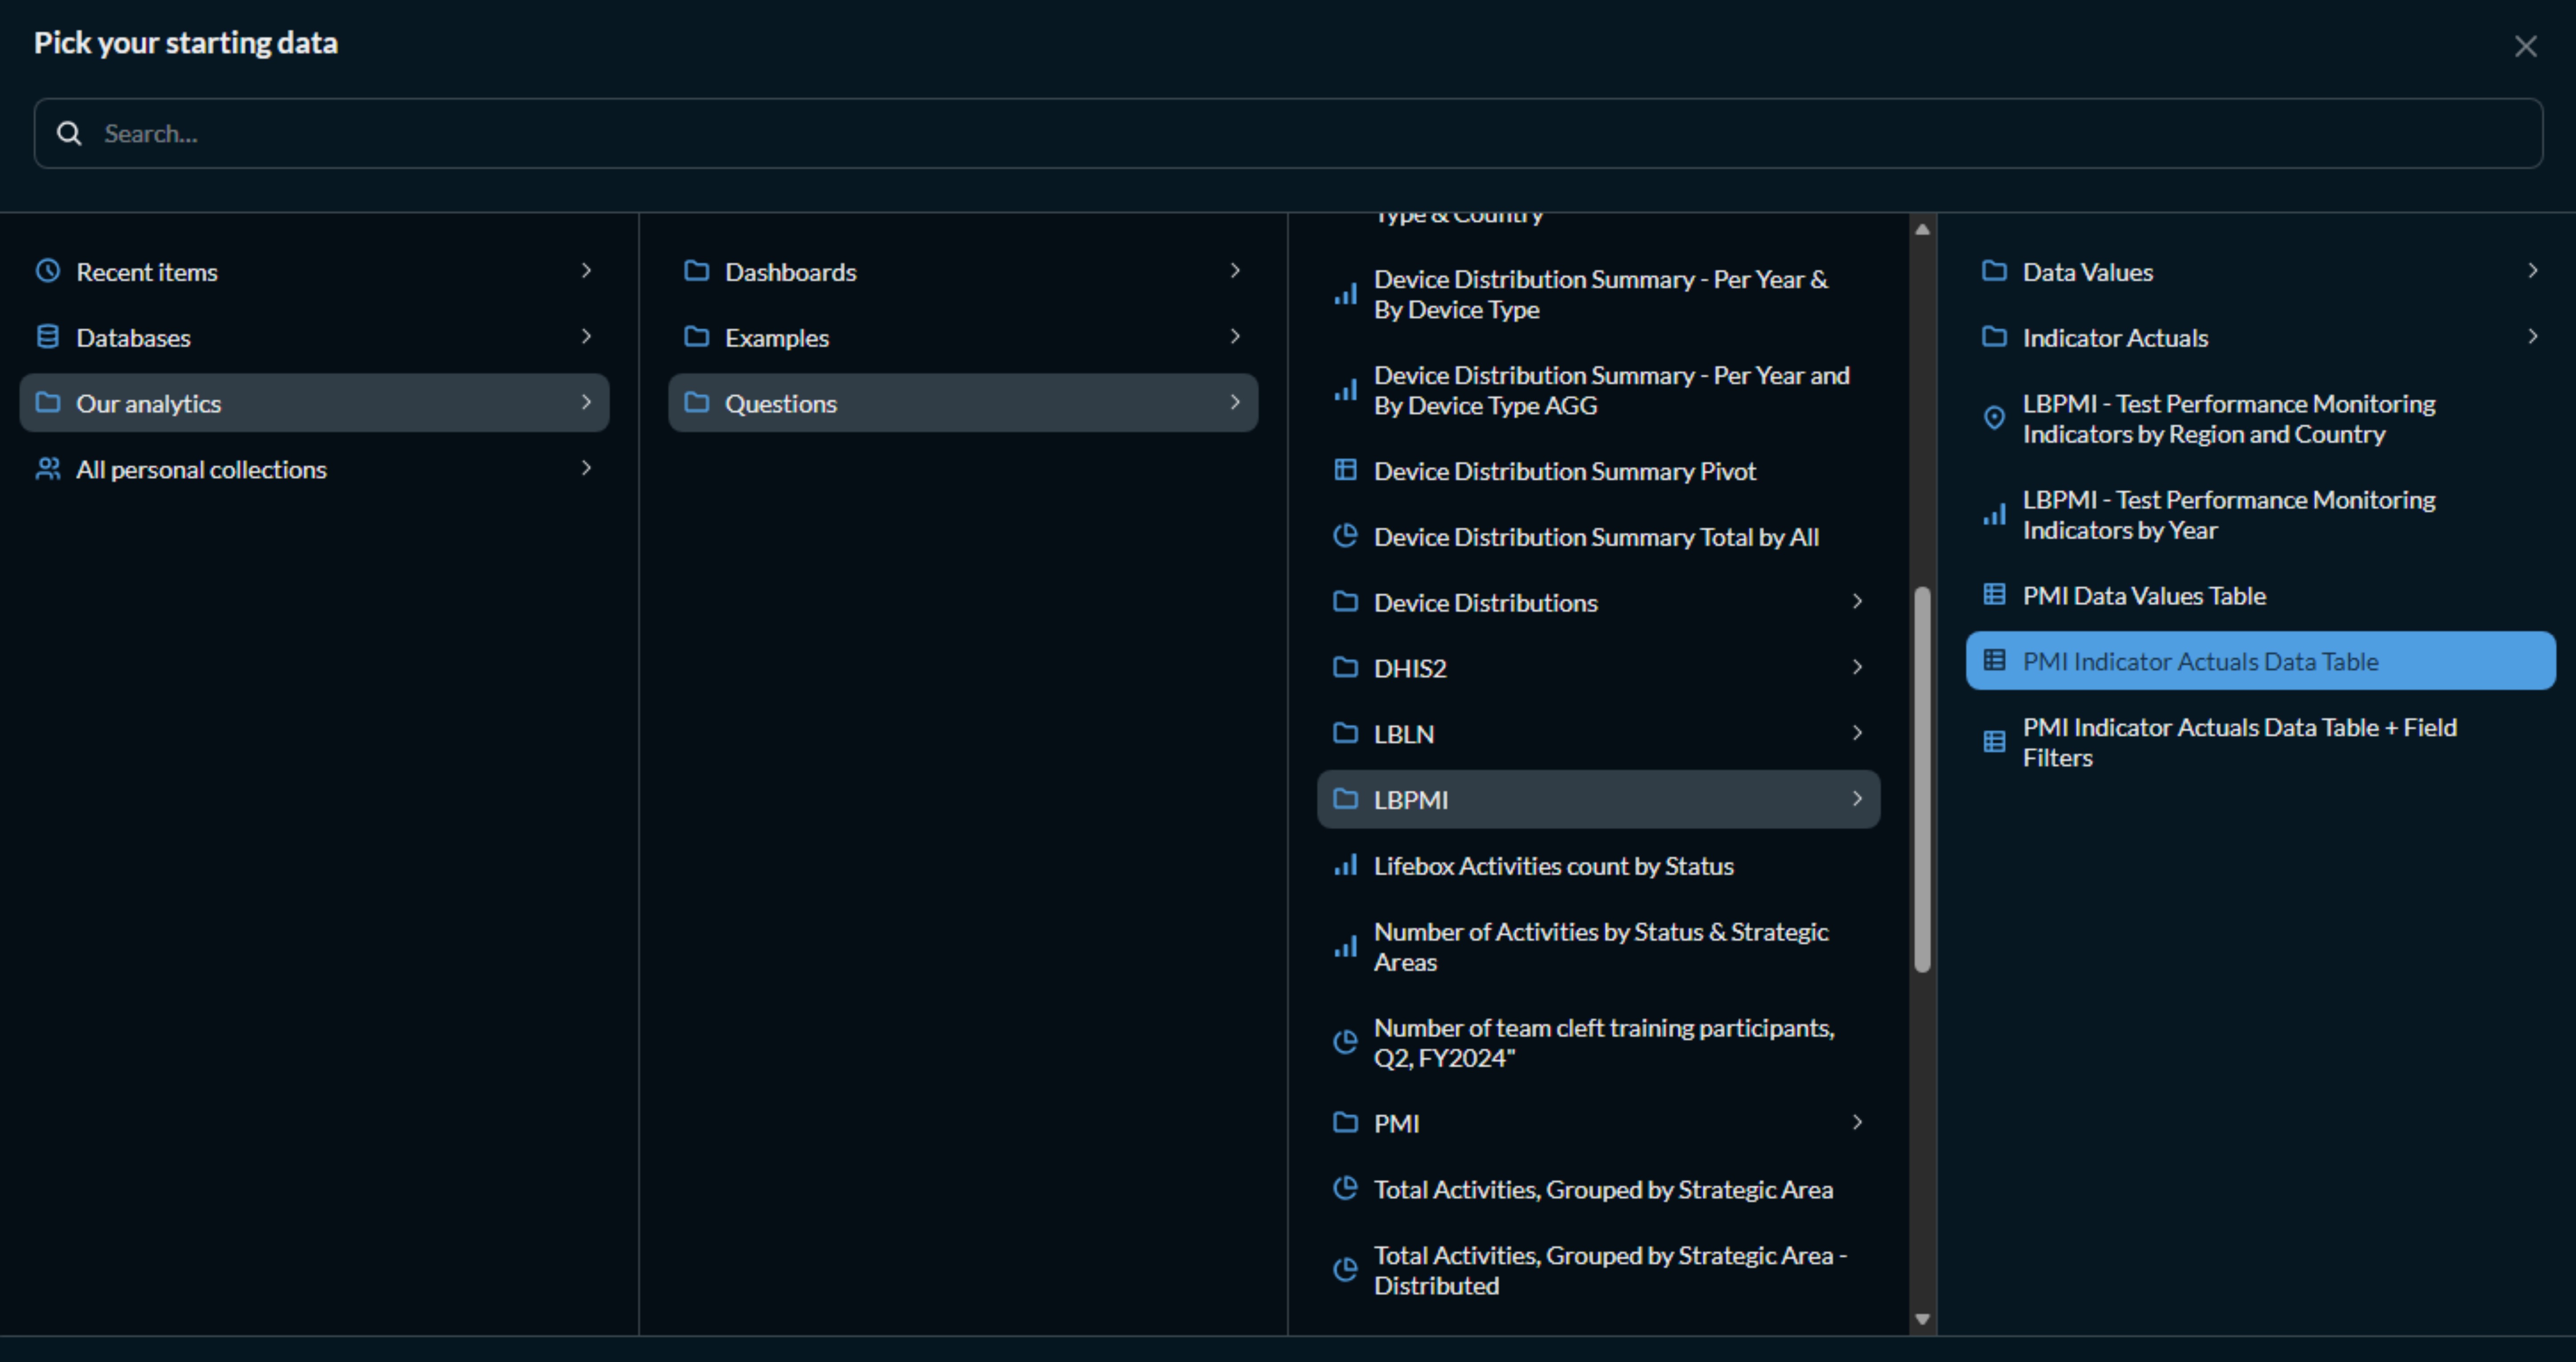This screenshot has width=2576, height=1362.
Task: Click the search magnifier icon
Action: coord(69,133)
